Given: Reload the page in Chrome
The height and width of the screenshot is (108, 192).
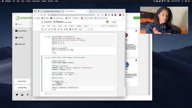Looking at the screenshot, I should point(41,15).
